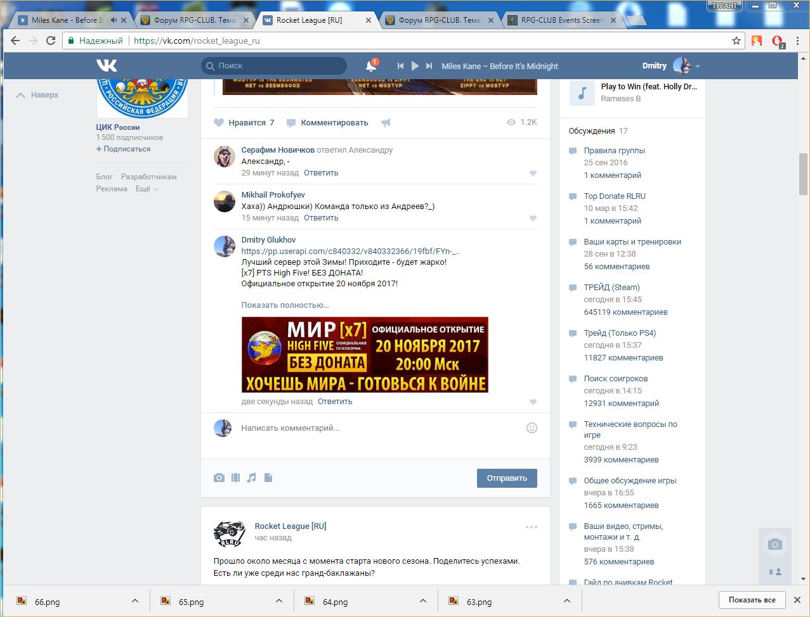810x617 pixels.
Task: Like the post with 7 likes
Action: pyautogui.click(x=244, y=123)
